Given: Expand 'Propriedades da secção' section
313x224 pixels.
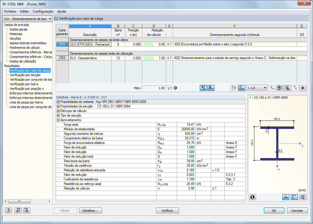Looking at the screenshot, I should click(58, 106).
